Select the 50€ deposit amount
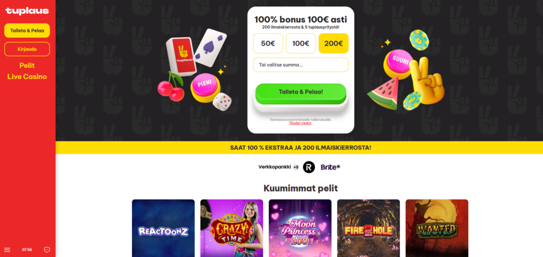Screen dimensions: 543x257 (268, 44)
